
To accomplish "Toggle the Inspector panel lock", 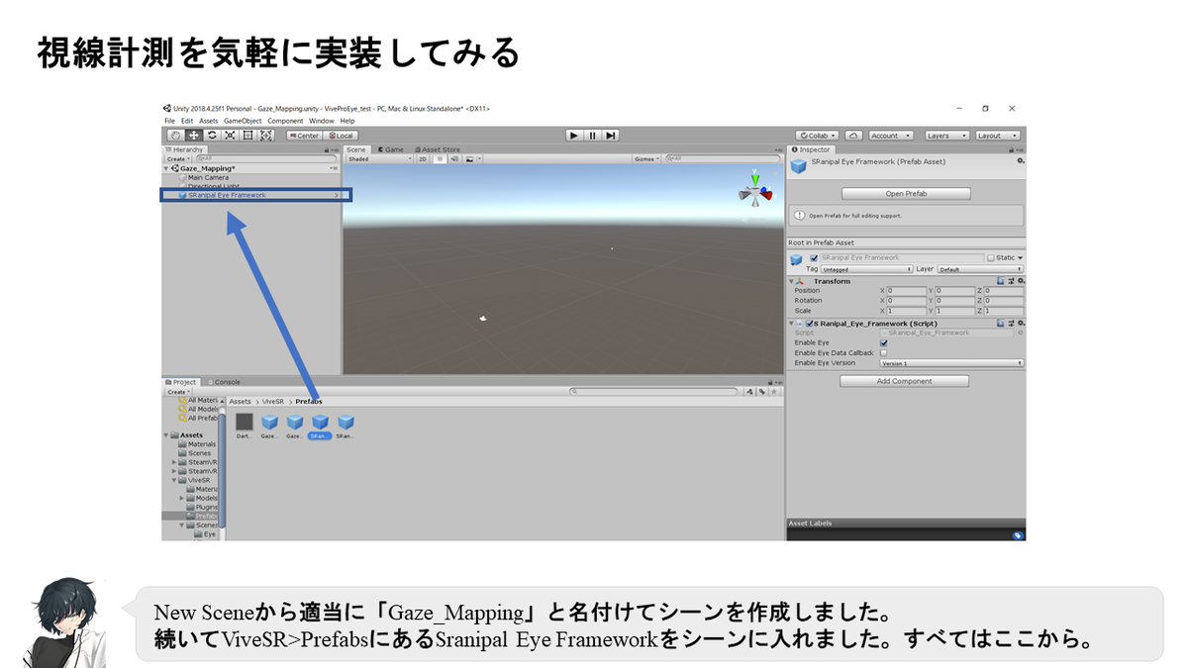I will pyautogui.click(x=1013, y=149).
